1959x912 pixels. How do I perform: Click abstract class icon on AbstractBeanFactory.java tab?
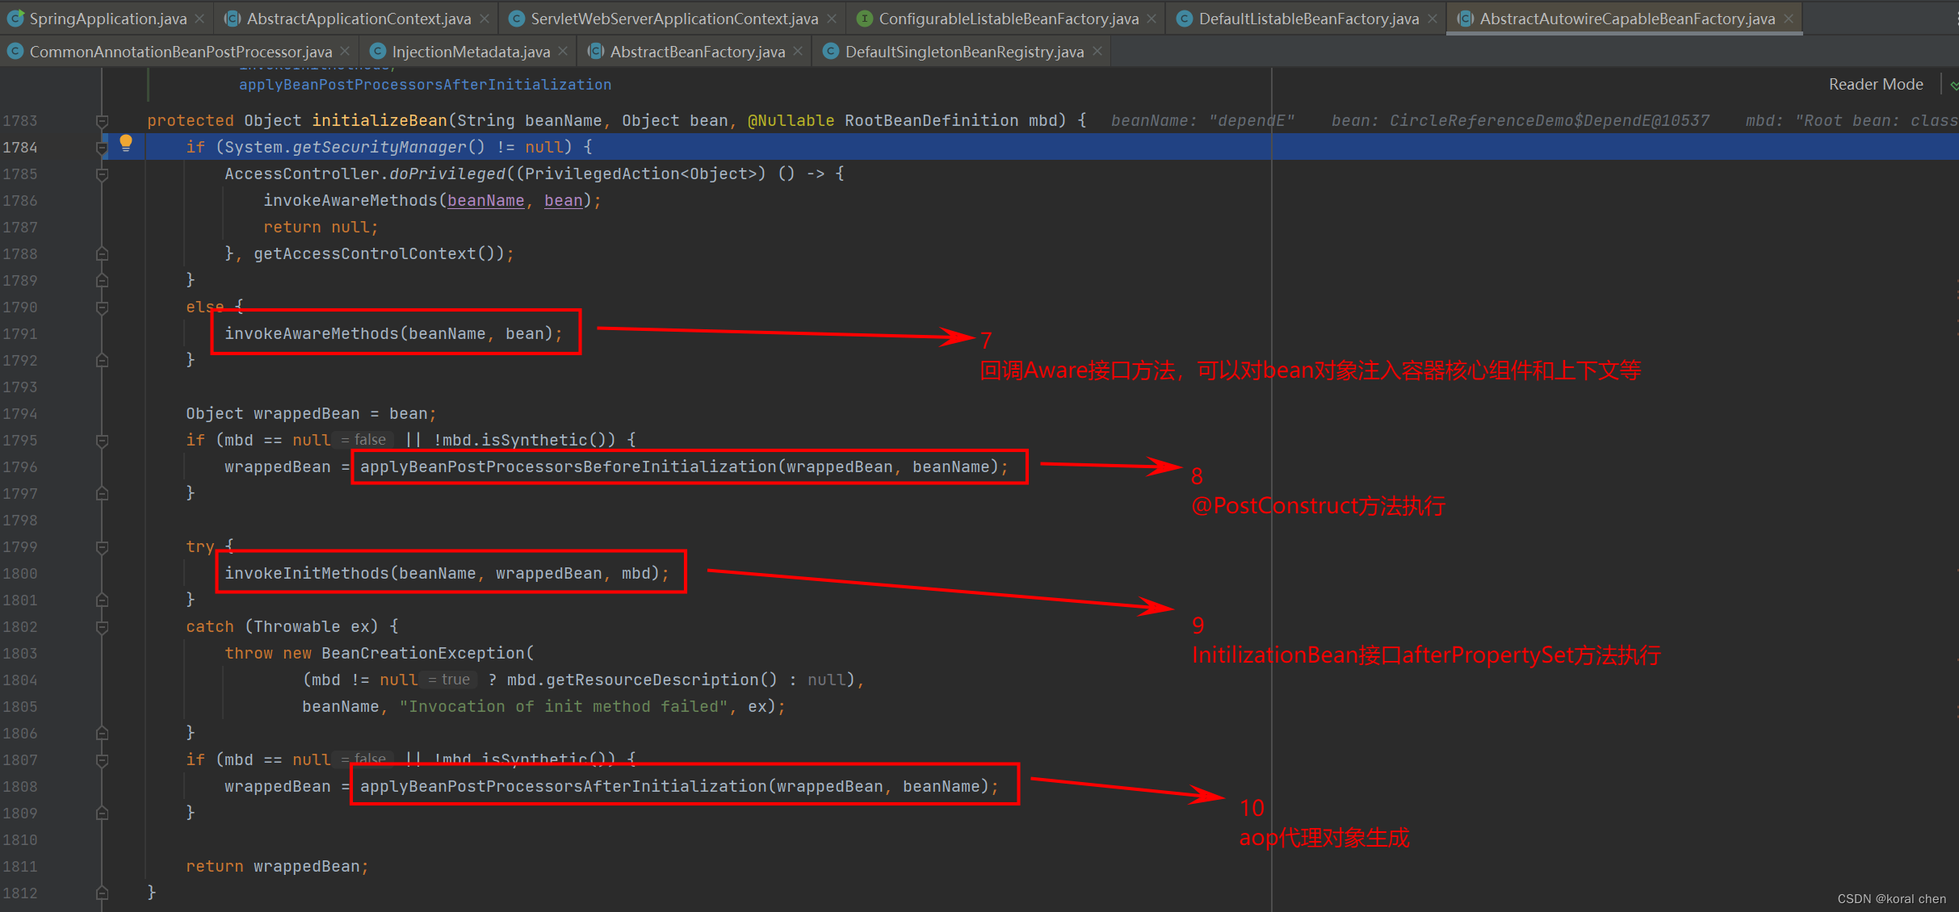(596, 52)
